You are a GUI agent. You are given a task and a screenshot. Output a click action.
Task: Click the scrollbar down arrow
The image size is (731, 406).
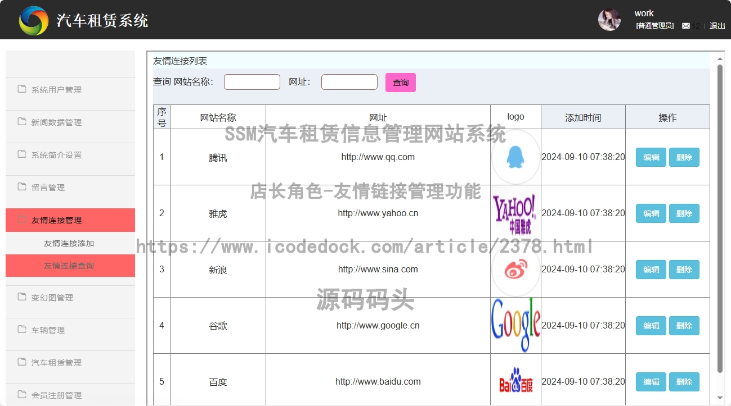coord(720,398)
